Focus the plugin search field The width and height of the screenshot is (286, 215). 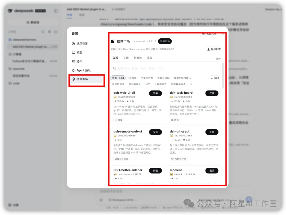point(166,68)
